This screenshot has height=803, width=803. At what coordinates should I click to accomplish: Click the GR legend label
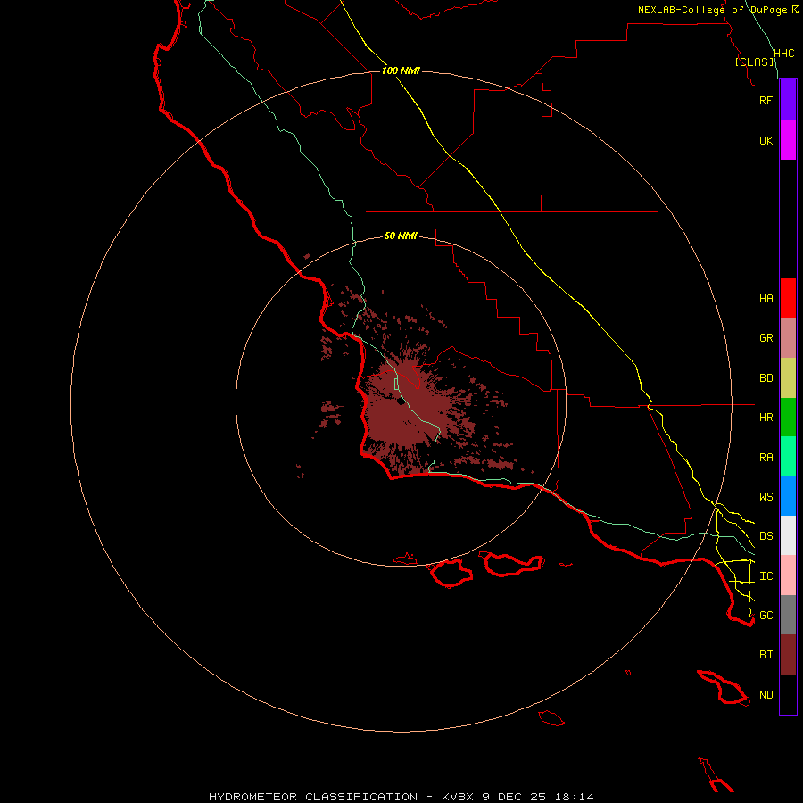766,338
